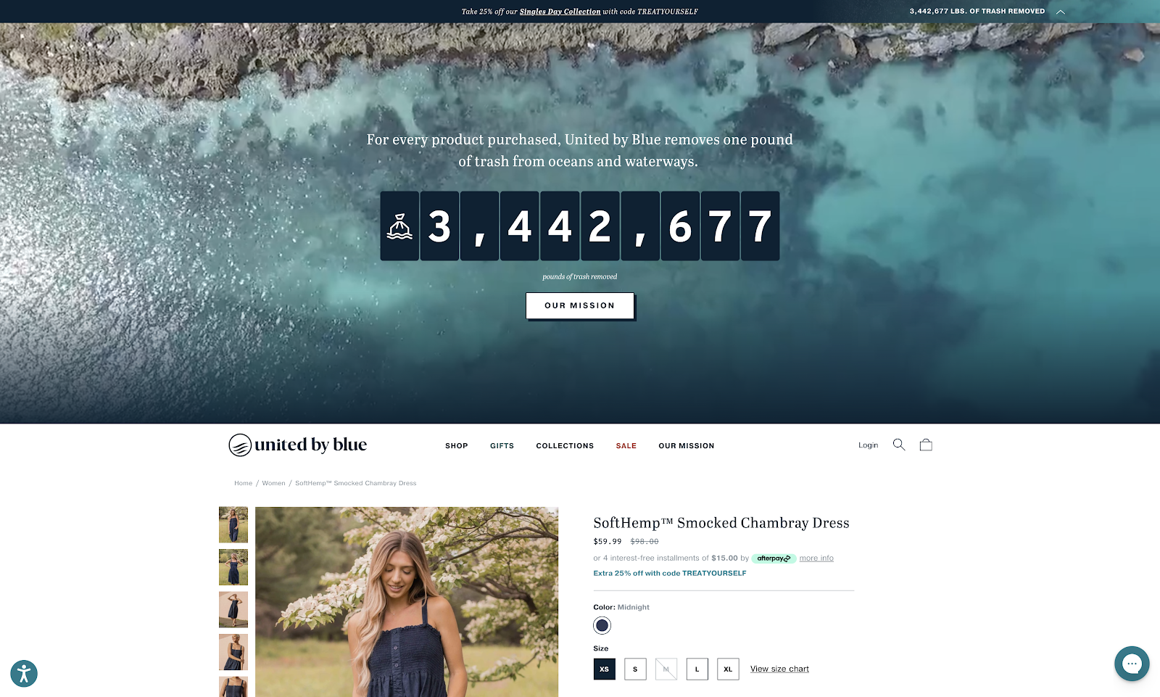Click the United by Blue logo
Screen dimensions: 1160x697
click(x=298, y=445)
